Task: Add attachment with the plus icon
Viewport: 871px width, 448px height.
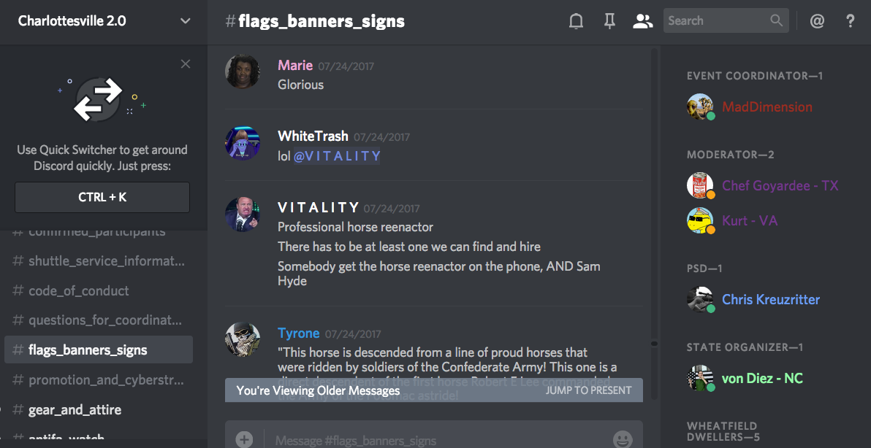Action: (x=244, y=440)
